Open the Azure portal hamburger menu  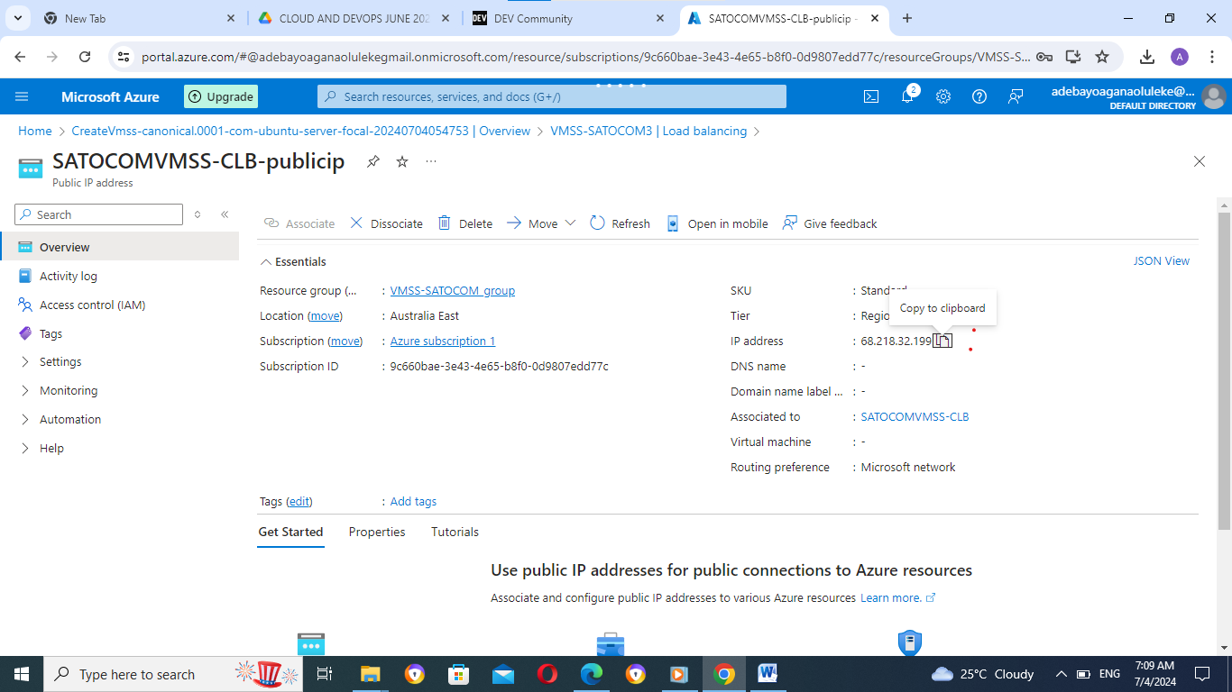[x=23, y=96]
